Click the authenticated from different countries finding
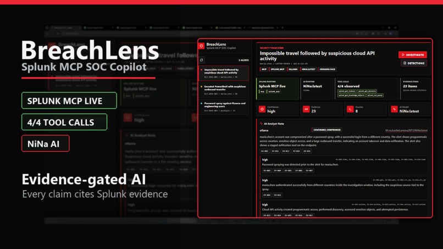 pos(343,187)
